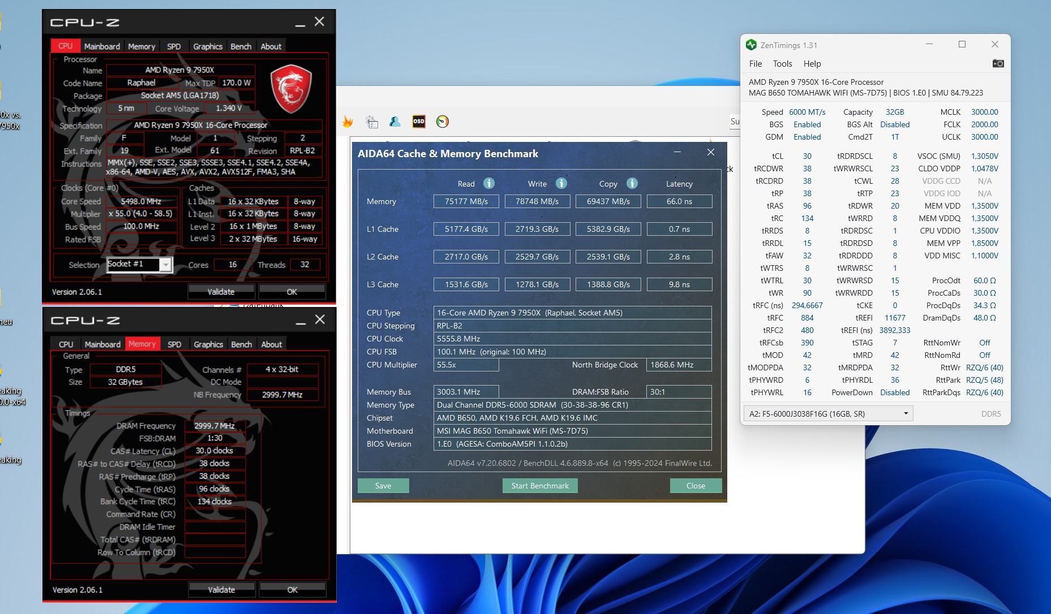This screenshot has width=1051, height=614.
Task: Click the gauge icon in background toolbar
Action: (443, 122)
